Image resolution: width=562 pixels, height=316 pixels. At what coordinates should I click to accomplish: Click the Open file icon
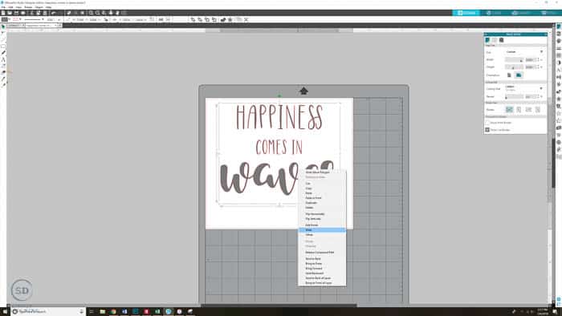(x=10, y=13)
